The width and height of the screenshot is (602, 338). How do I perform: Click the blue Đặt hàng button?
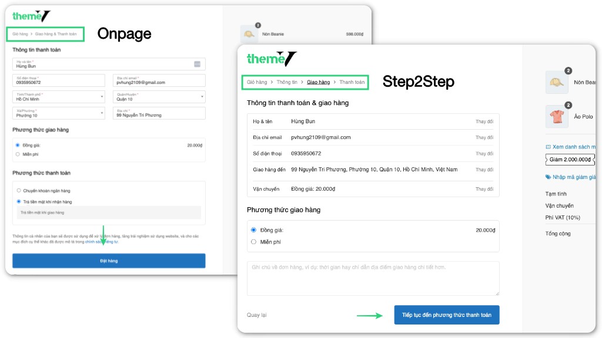[x=109, y=261]
